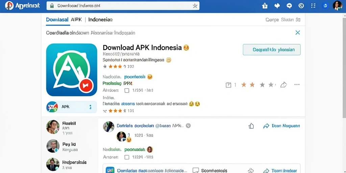Click the red badge on the app icon
This screenshot has width=346, height=173.
pyautogui.click(x=86, y=85)
